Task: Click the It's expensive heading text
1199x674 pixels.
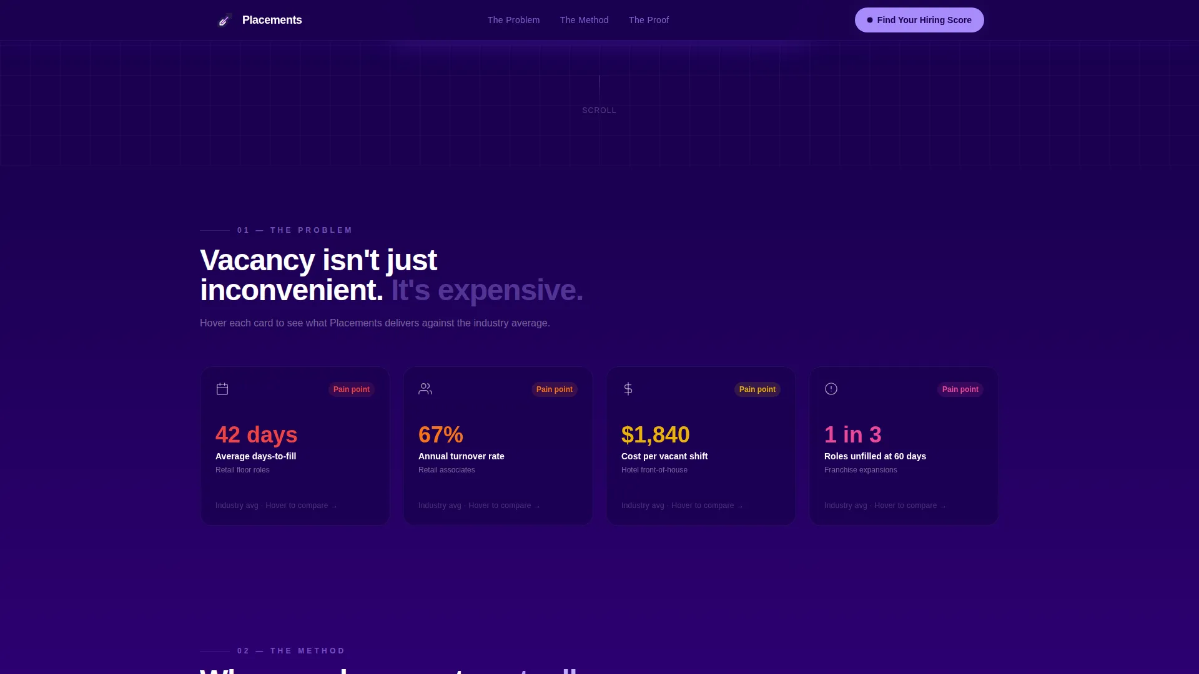Action: [487, 290]
